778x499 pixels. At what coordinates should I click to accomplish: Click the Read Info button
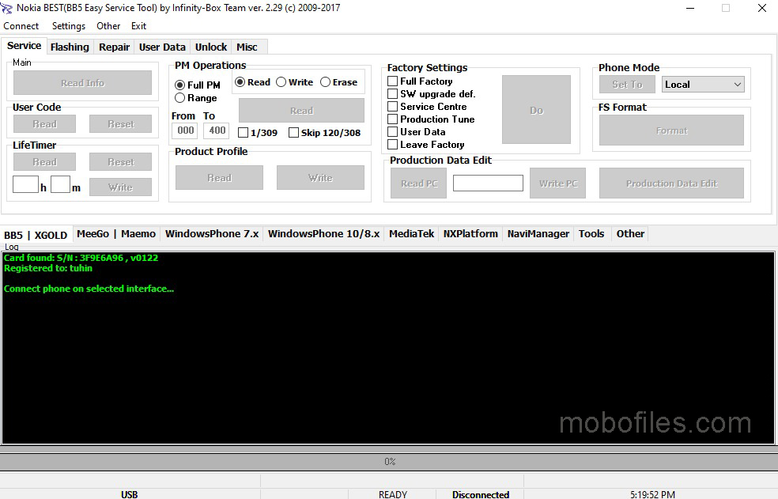click(82, 83)
